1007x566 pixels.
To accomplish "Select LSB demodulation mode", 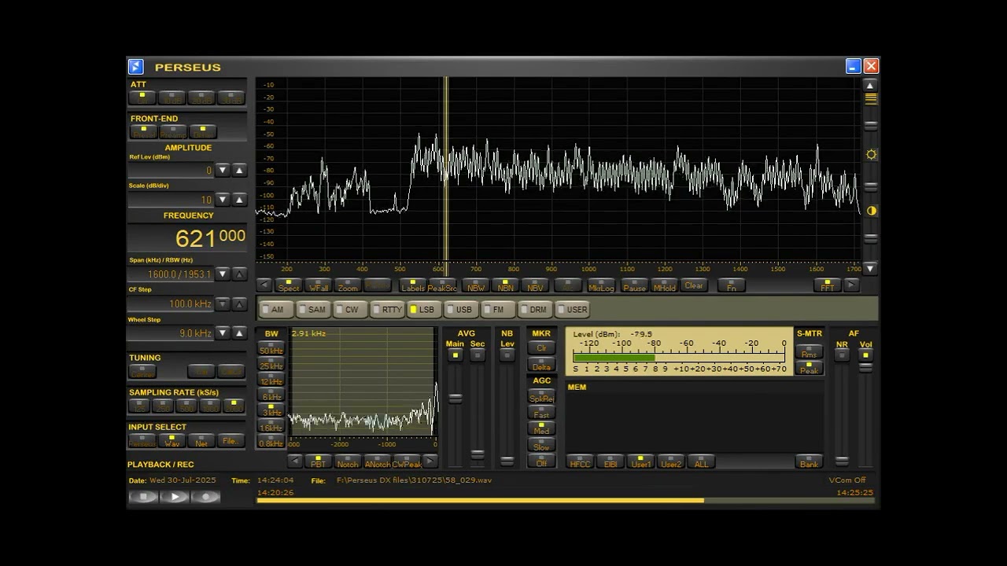I will [422, 310].
